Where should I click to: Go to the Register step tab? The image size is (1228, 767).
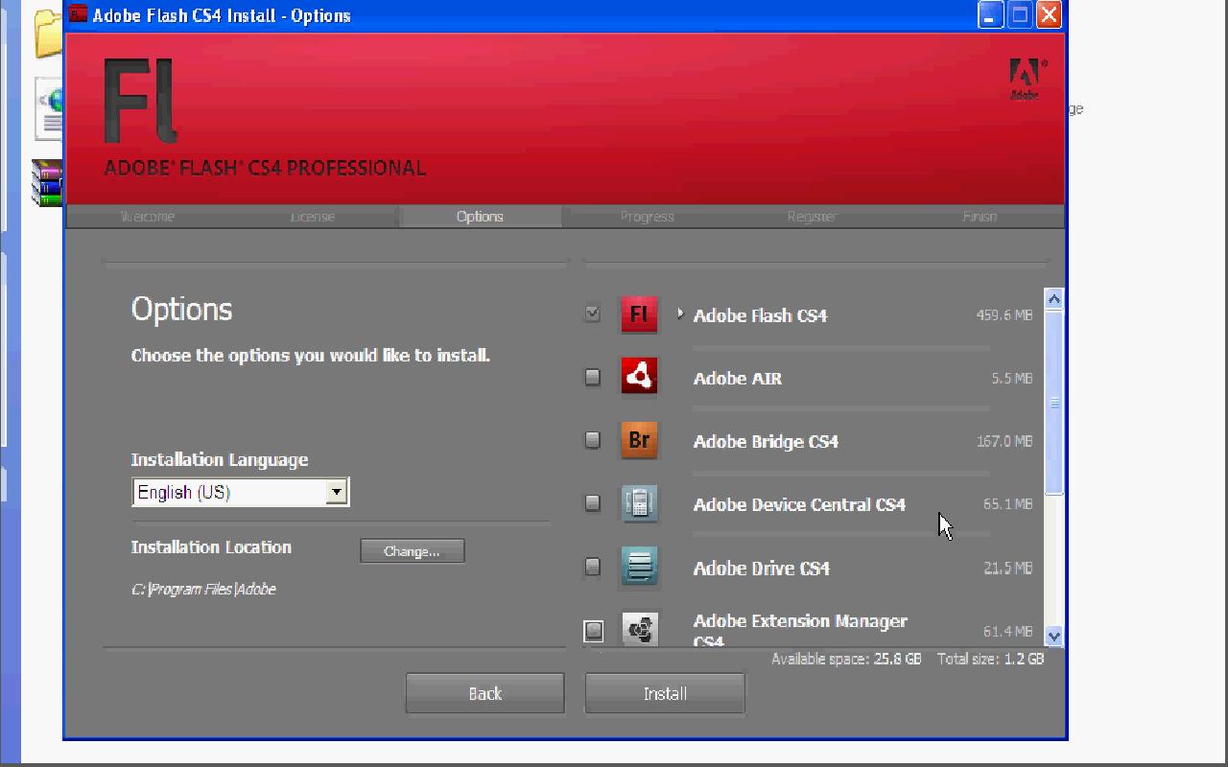point(813,217)
